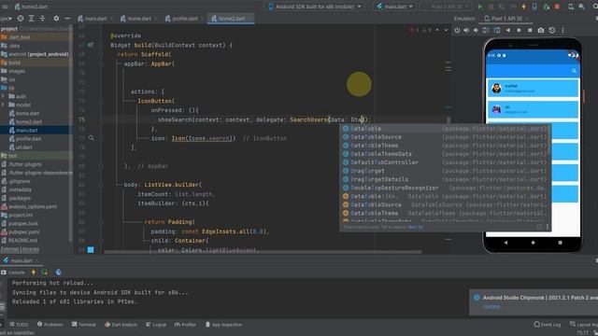The image size is (598, 336).
Task: Tap emulator toolbar Back triangle
Action: coord(508,30)
